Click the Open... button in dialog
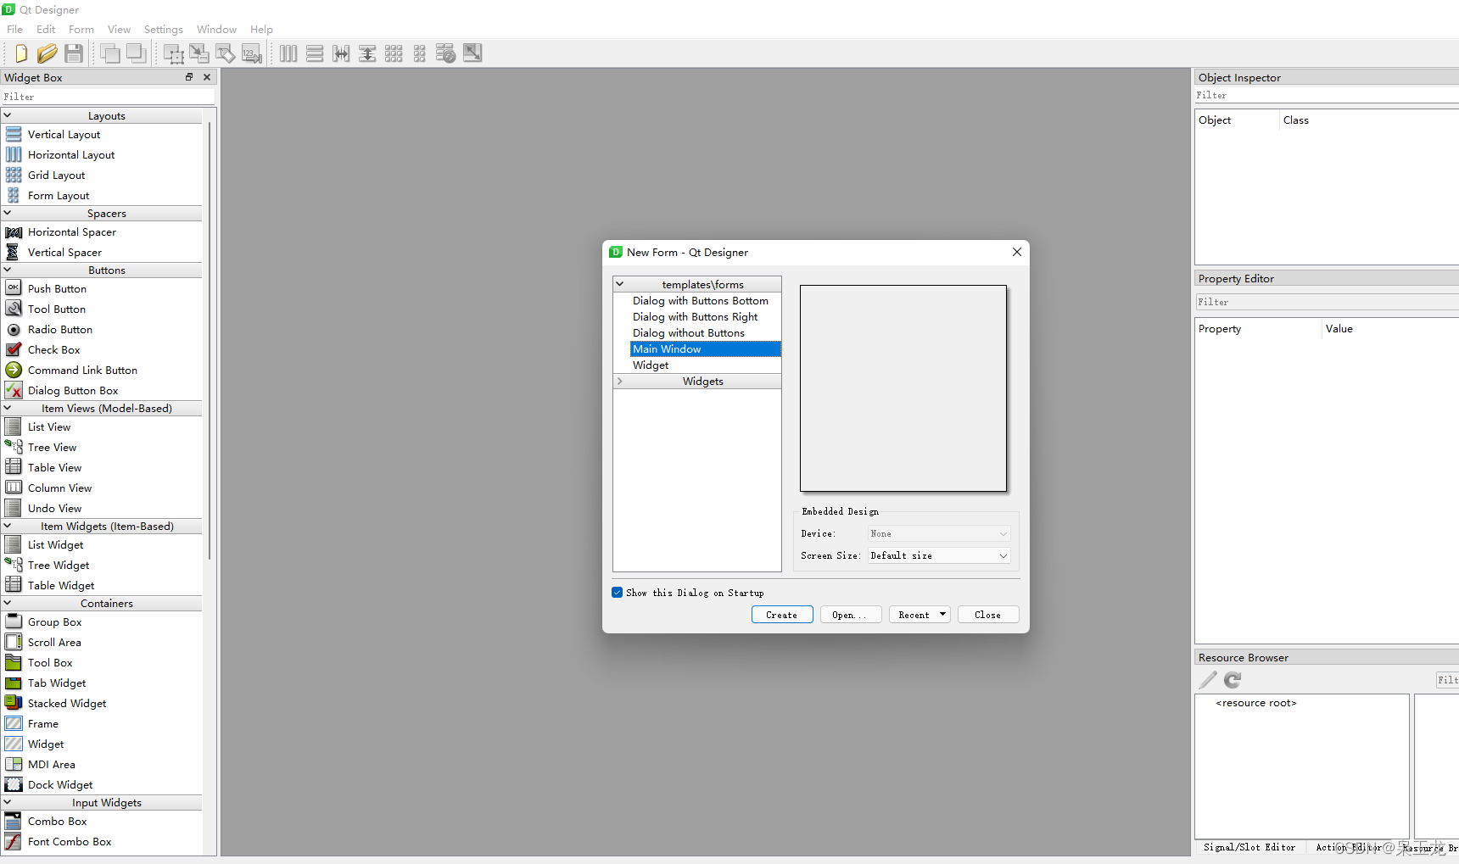 (x=851, y=615)
